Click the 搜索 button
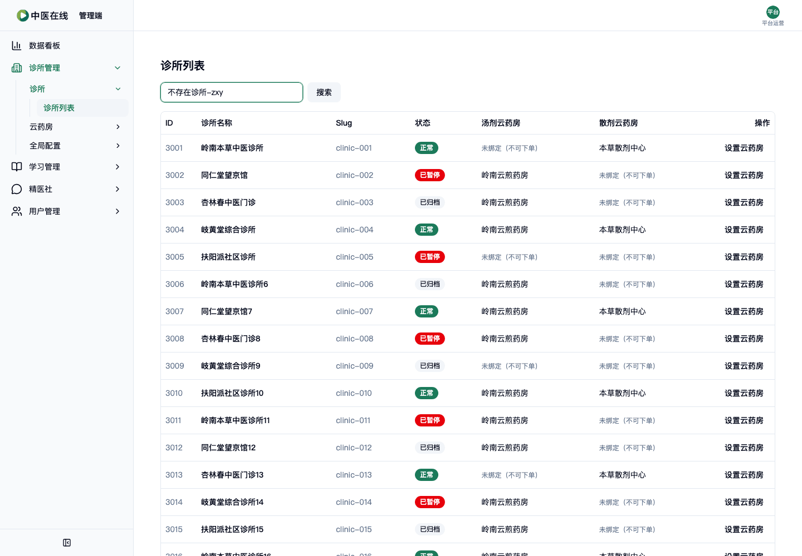This screenshot has width=802, height=556. [x=324, y=92]
